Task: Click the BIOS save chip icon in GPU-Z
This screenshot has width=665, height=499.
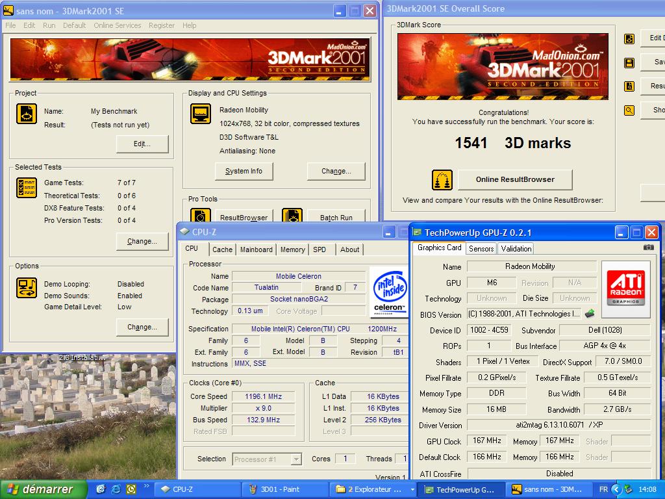Action: (x=590, y=314)
